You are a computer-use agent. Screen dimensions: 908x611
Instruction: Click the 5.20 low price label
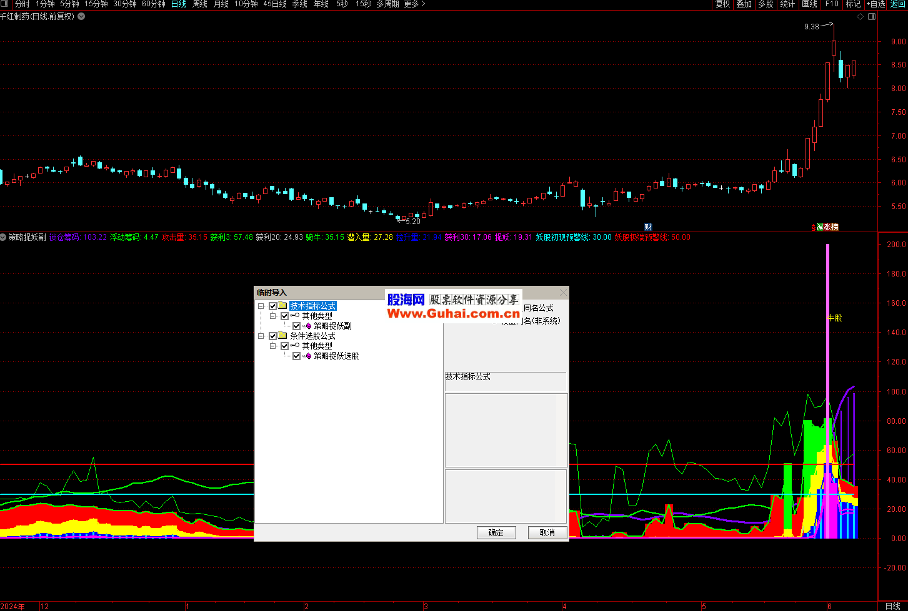(x=412, y=221)
